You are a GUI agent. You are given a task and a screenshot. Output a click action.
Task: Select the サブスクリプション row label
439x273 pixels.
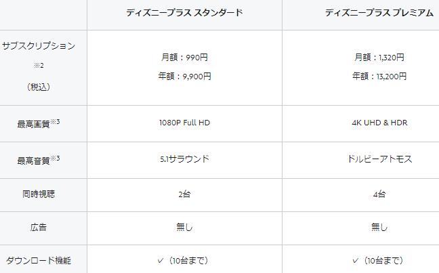click(x=39, y=45)
